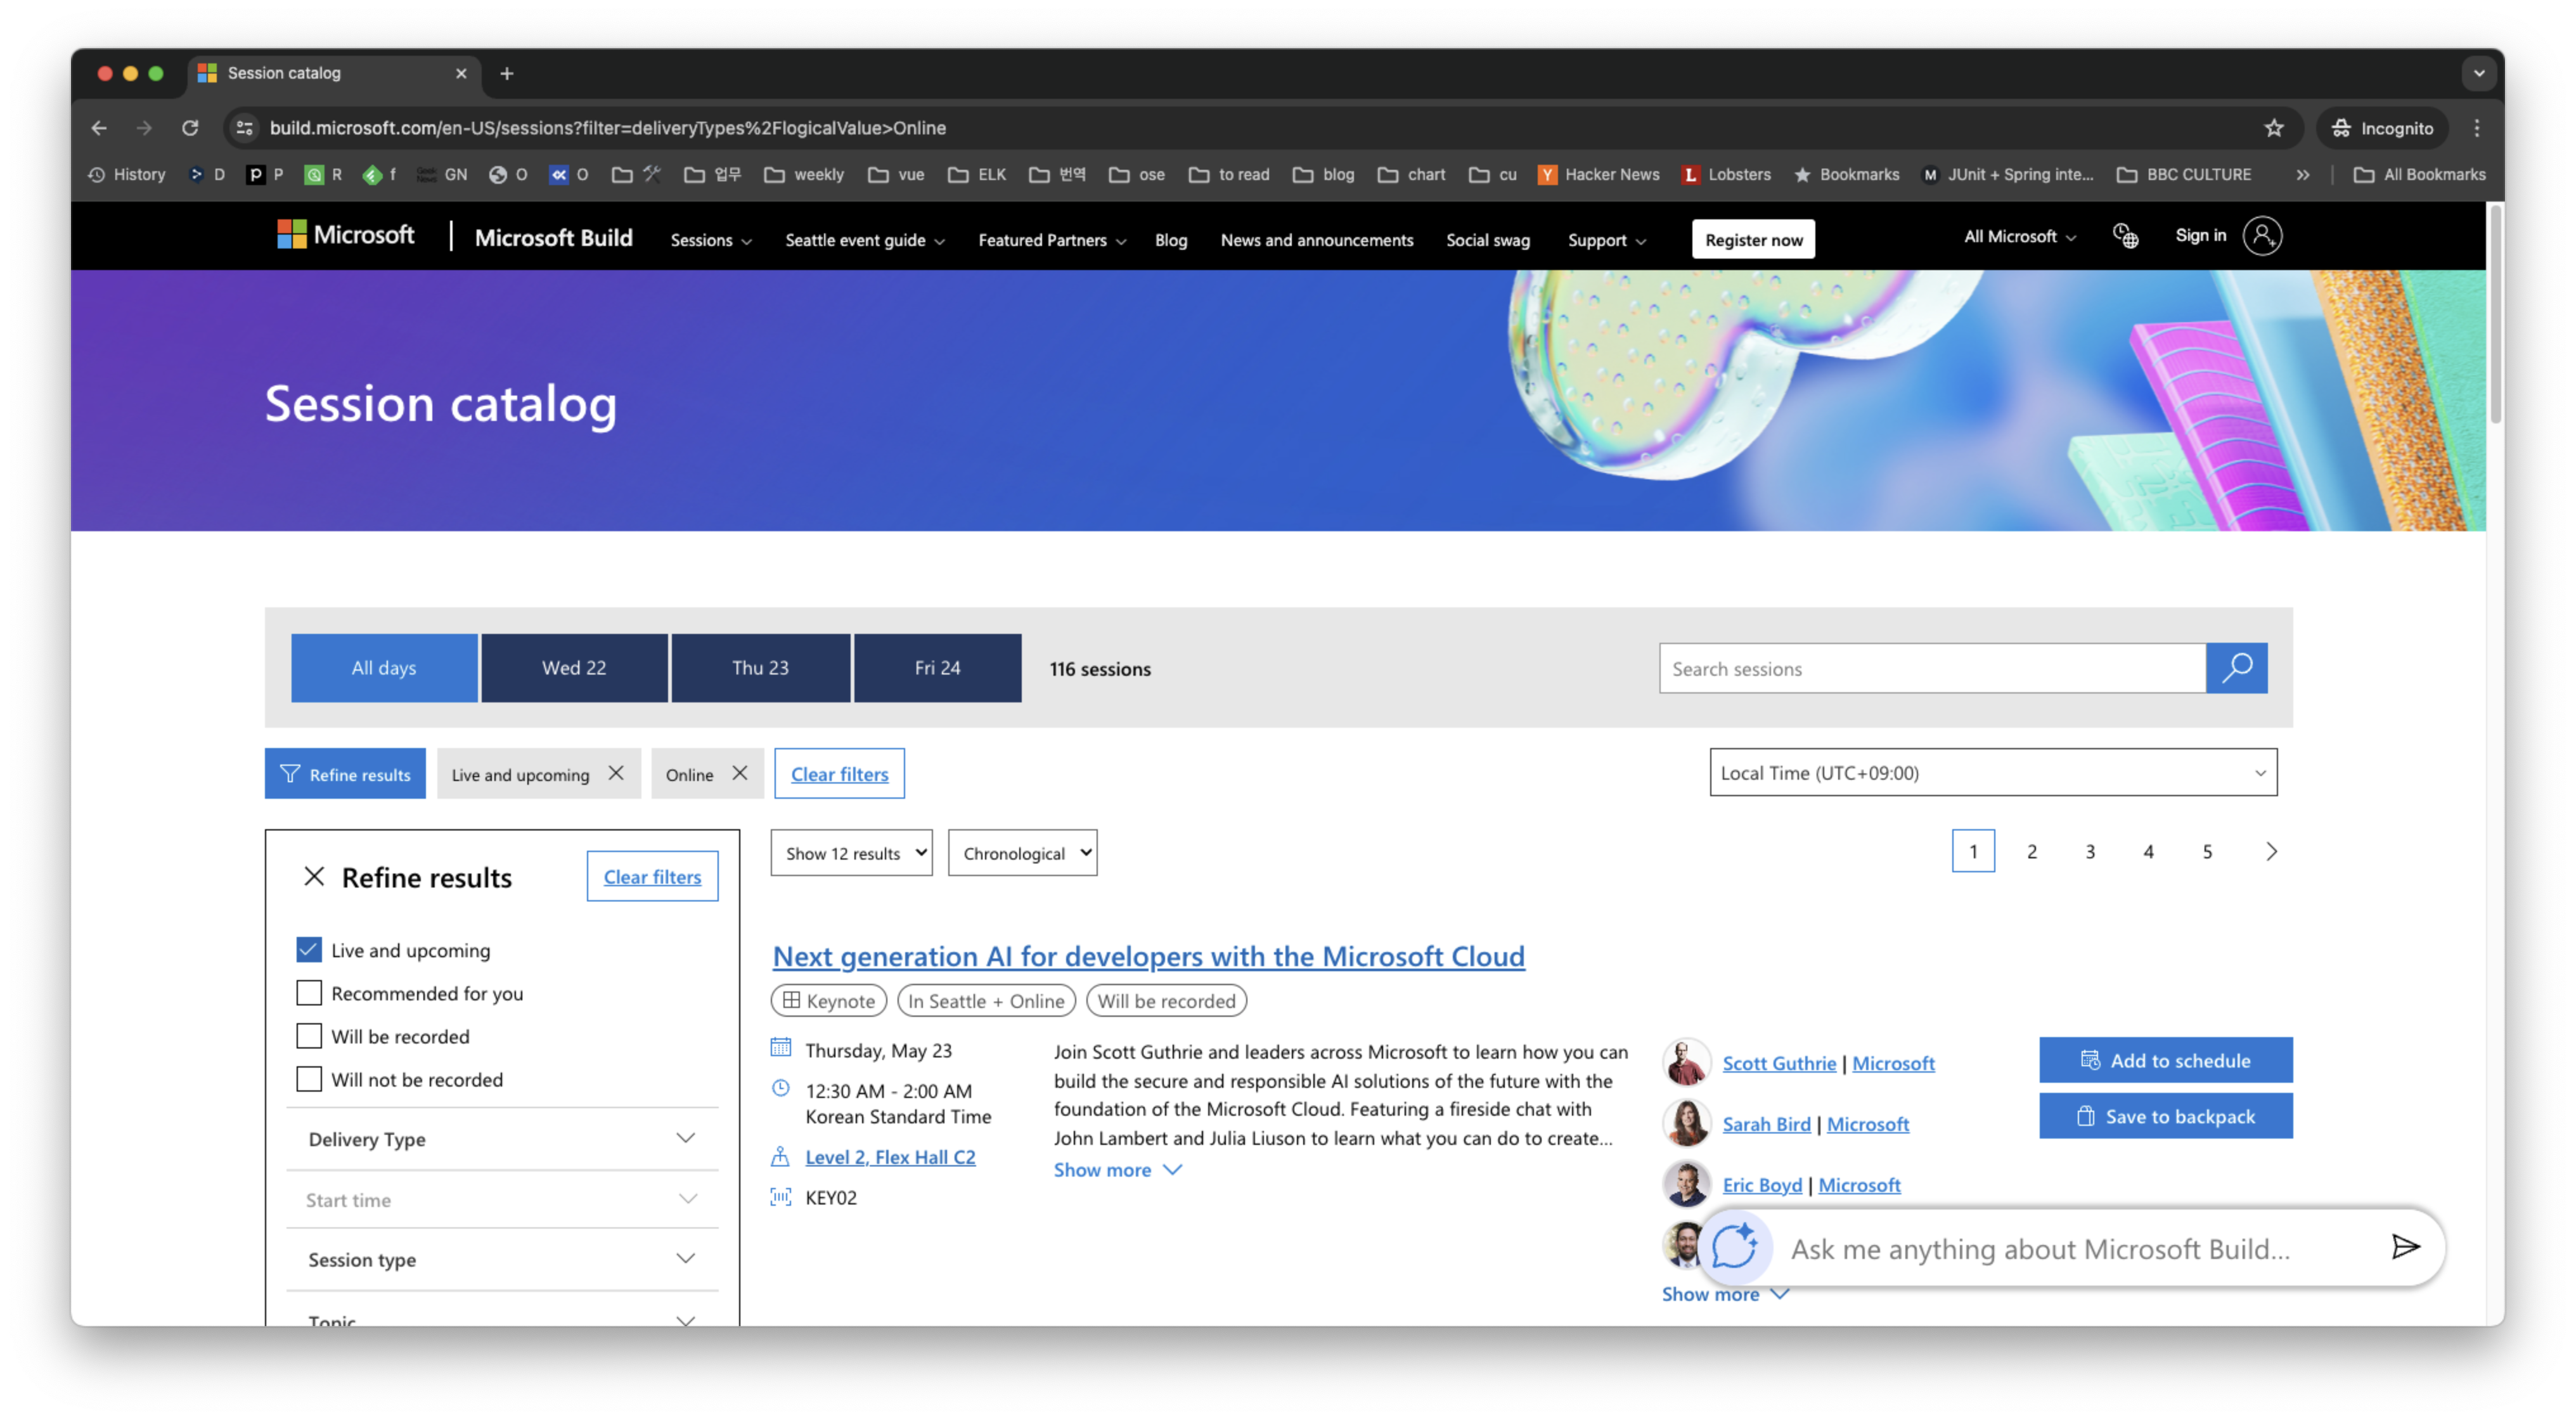2576x1420 pixels.
Task: Open the Featured Partners menu
Action: [1052, 240]
